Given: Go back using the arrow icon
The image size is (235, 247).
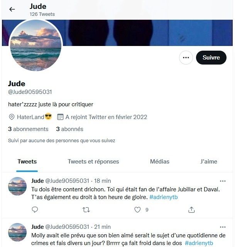Looking at the screenshot, I should click(x=12, y=9).
